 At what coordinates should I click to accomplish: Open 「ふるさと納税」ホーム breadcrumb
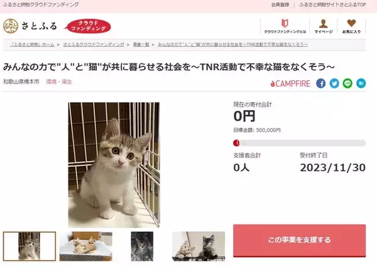coord(32,45)
